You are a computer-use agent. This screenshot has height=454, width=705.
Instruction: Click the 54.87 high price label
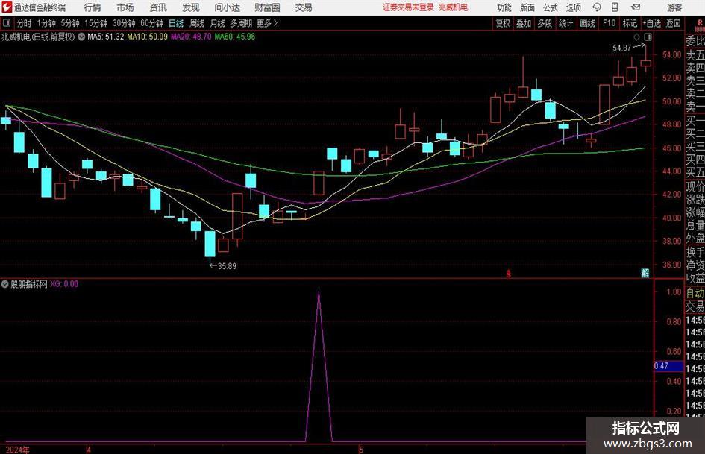622,48
